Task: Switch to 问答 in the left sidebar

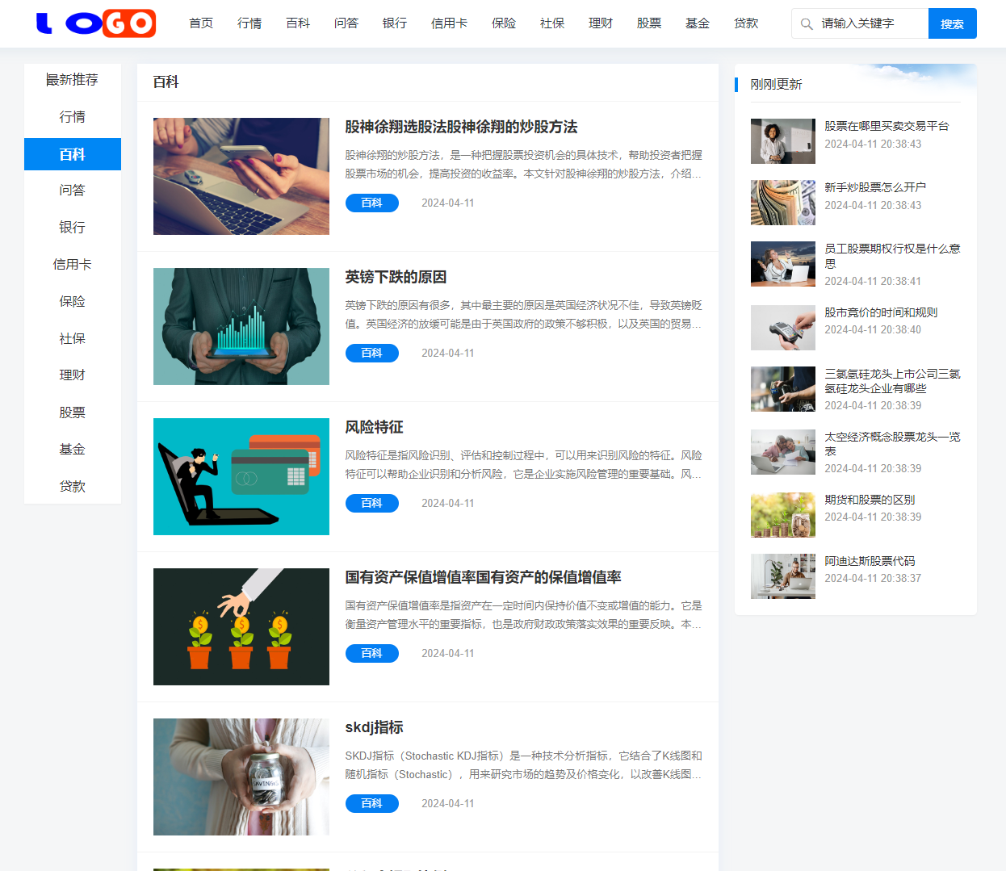Action: [x=72, y=191]
